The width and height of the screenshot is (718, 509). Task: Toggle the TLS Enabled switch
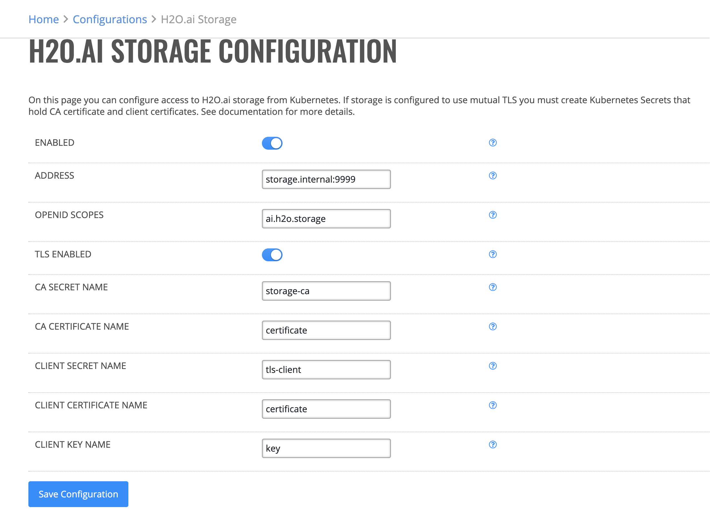272,255
